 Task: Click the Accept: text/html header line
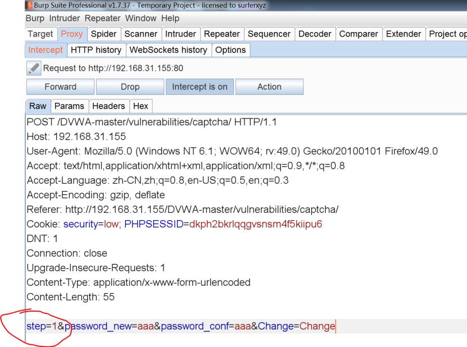click(185, 166)
